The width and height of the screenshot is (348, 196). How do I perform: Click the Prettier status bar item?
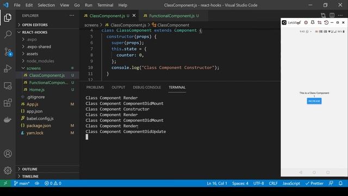[x=314, y=183]
